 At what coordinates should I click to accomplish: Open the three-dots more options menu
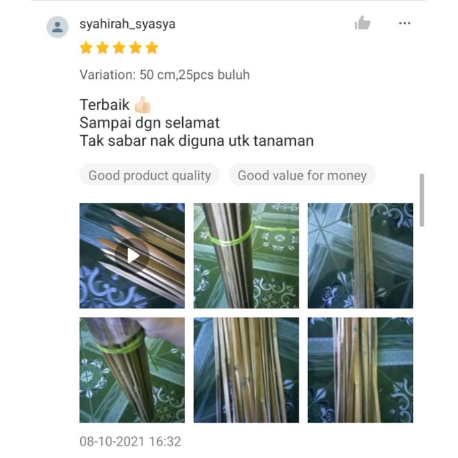pos(404,23)
